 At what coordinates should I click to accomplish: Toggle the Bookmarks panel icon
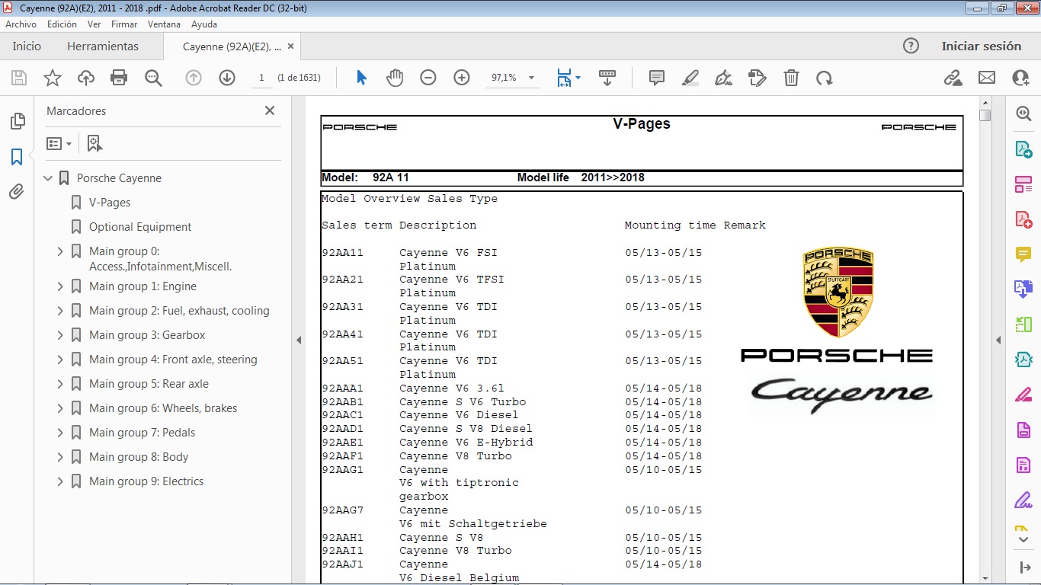point(16,157)
